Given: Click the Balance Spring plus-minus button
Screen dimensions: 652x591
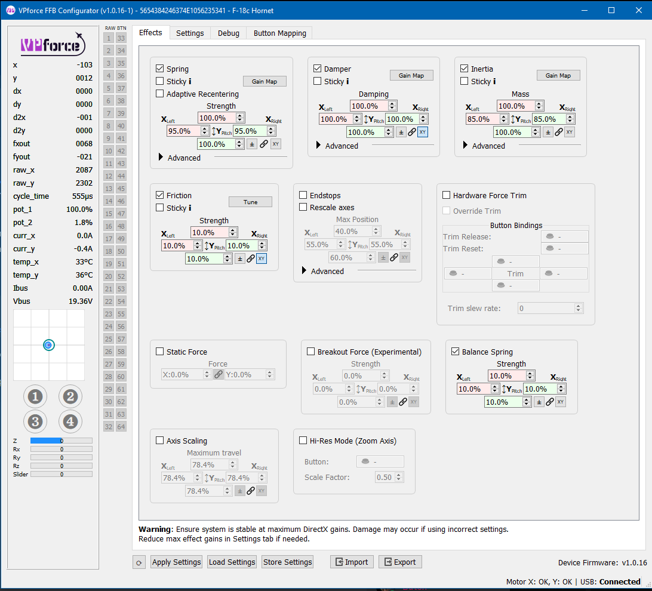Looking at the screenshot, I should [539, 402].
